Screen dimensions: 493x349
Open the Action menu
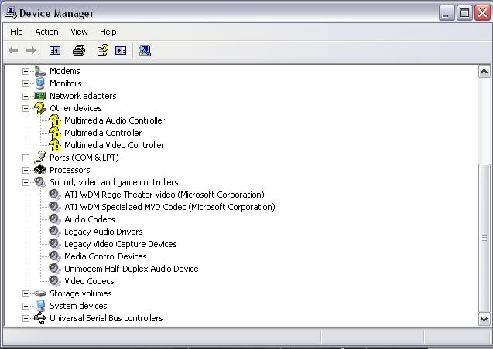46,32
